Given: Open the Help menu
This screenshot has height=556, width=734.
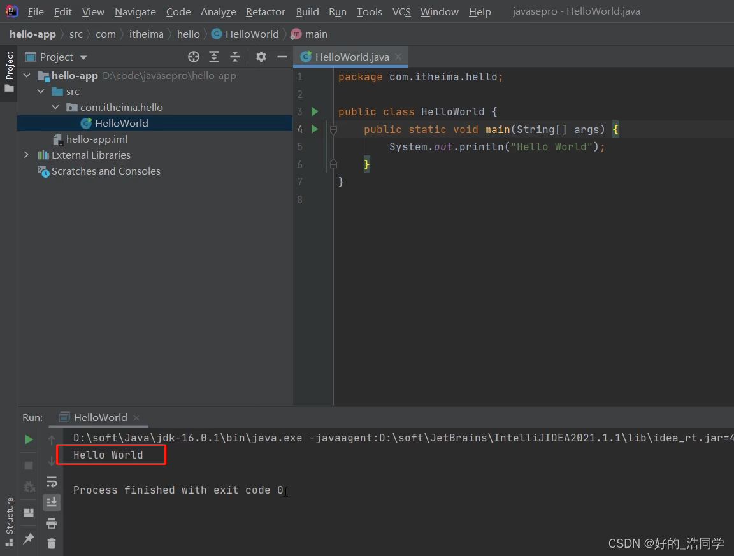Looking at the screenshot, I should (480, 11).
